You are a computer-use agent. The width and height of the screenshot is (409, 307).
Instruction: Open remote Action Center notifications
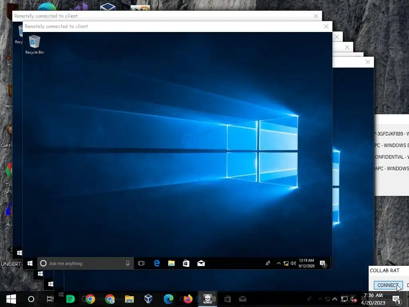point(323,264)
